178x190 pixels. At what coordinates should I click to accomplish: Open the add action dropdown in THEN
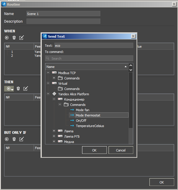pyautogui.click(x=12, y=89)
